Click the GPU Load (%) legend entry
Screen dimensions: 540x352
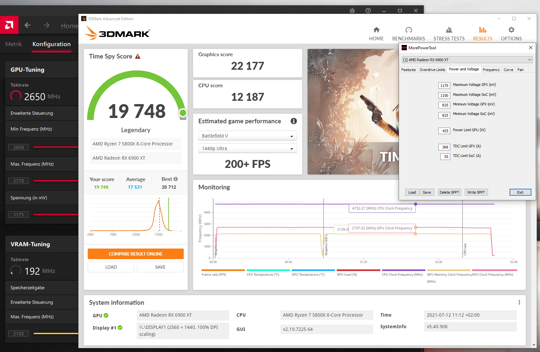point(358,273)
